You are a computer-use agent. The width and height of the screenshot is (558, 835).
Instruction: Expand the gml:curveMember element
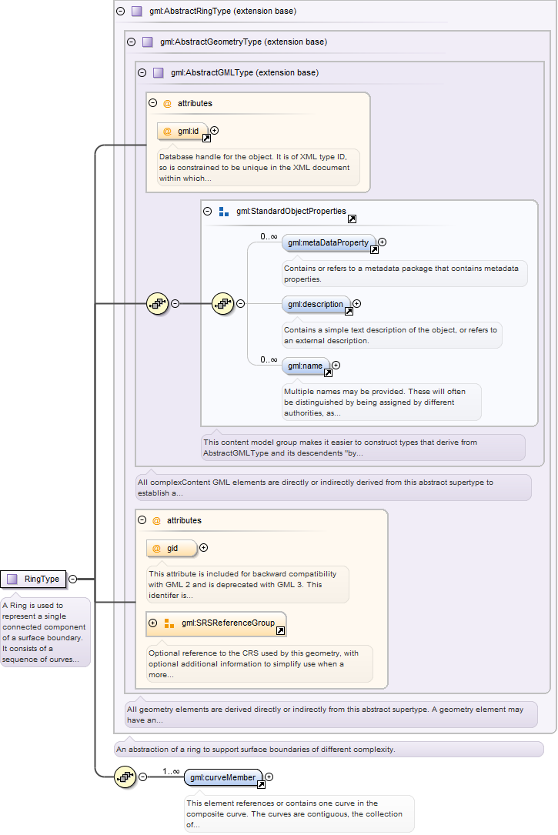click(269, 777)
